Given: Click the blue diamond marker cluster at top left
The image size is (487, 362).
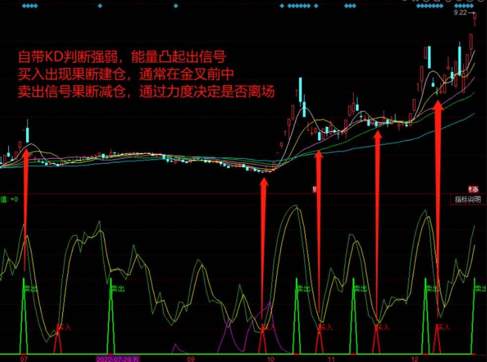Looking at the screenshot, I should [x=29, y=6].
